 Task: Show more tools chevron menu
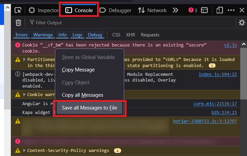coord(175,10)
